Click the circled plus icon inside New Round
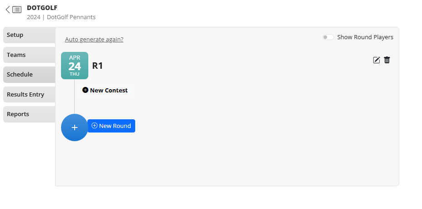 pos(95,126)
